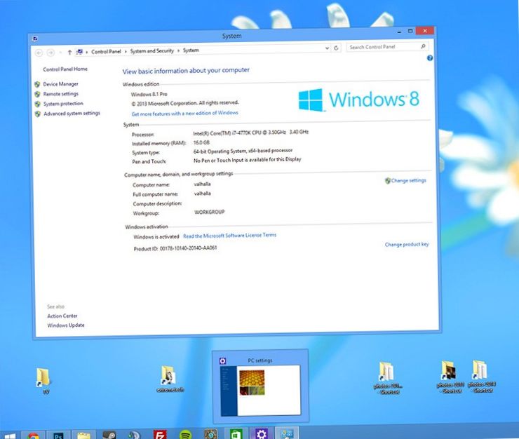The width and height of the screenshot is (519, 439).
Task: Click the shield icon beside Advanced system settings
Action: pos(38,114)
